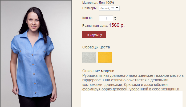The height and width of the screenshot is (107, 186).
Task: Click the blank white box below the description
Action: pyautogui.click(x=132, y=99)
